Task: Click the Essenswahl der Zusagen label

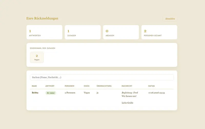Action: pos(43,48)
